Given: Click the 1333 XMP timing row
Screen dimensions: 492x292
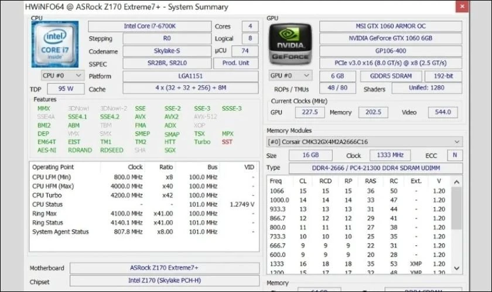Looking at the screenshot, I should 359,264.
